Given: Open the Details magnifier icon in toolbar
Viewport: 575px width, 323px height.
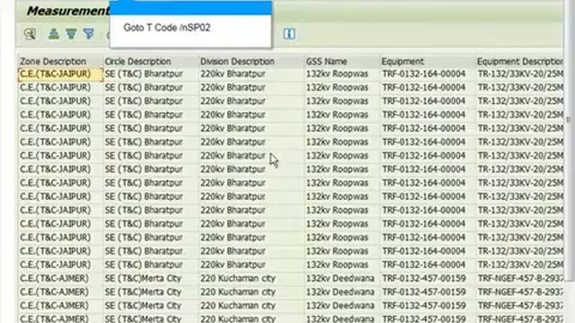Looking at the screenshot, I should tap(30, 34).
